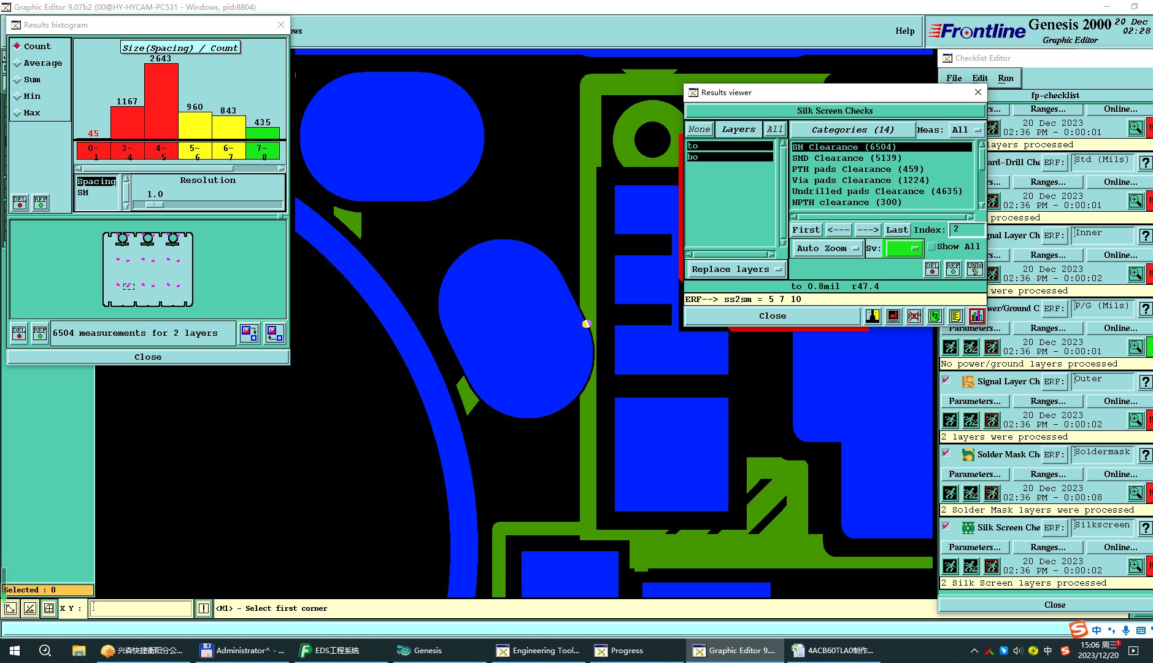Open Run menu in Checklist Editor
This screenshot has width=1153, height=663.
(x=1005, y=78)
